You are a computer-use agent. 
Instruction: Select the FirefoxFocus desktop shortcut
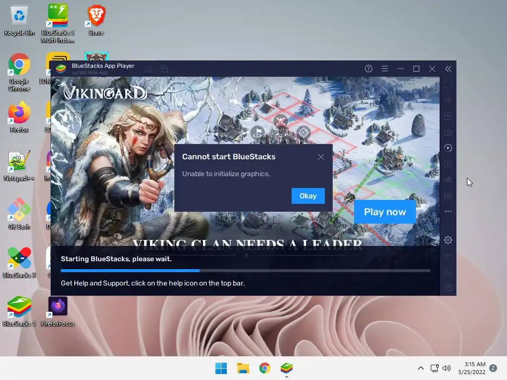coord(57,312)
